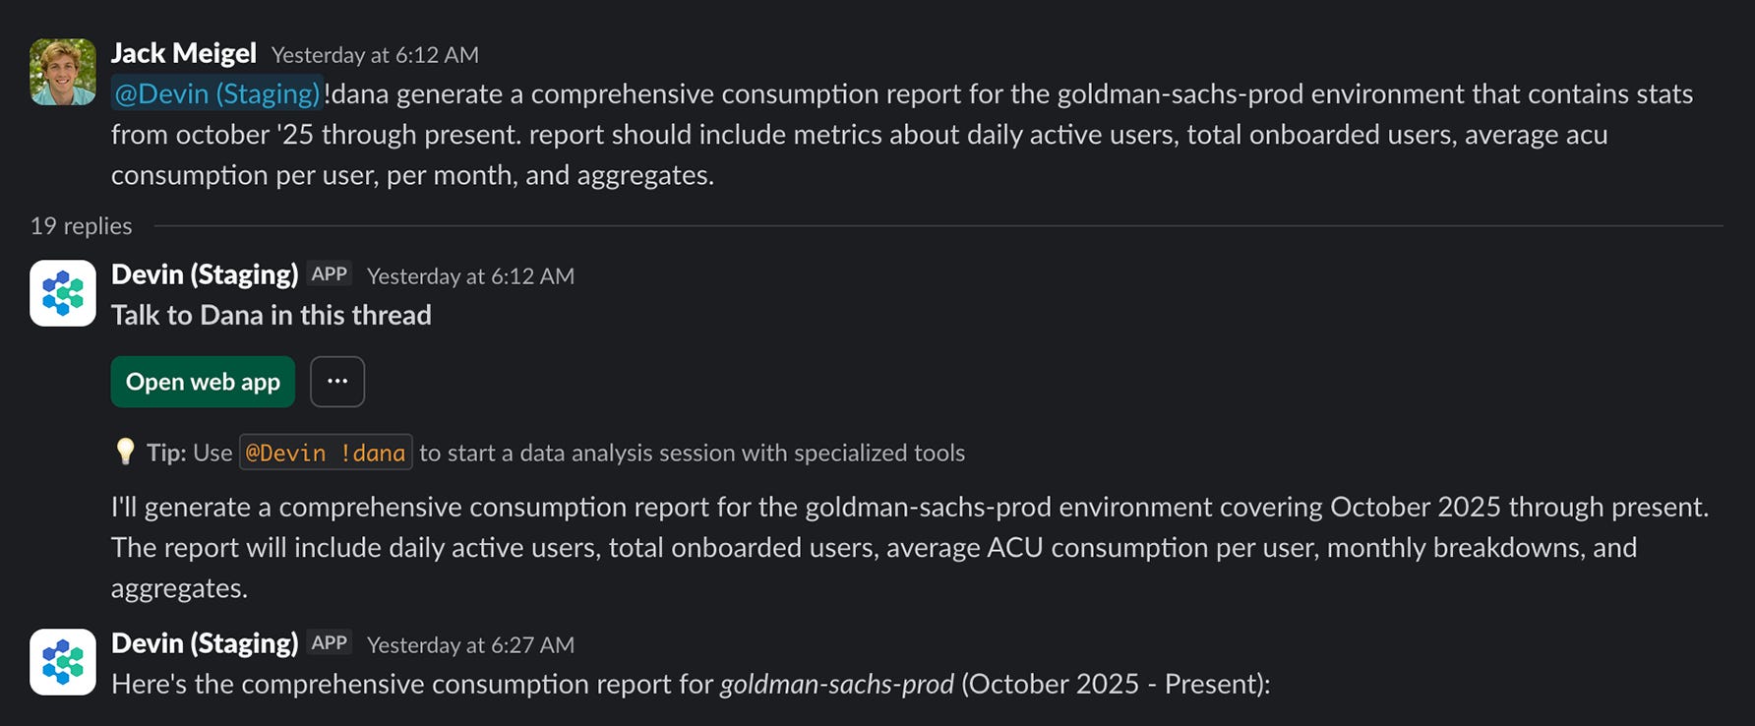Viewport: 1755px width, 726px height.
Task: Click the "@Devin !dana" code snippet
Action: tap(326, 453)
